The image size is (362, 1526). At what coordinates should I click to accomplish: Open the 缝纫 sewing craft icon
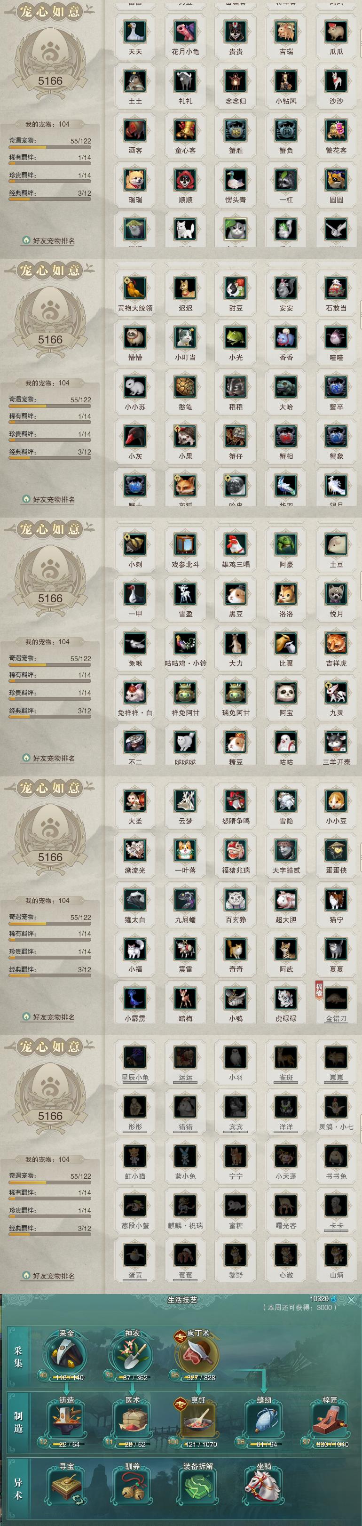263,1422
